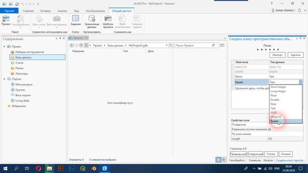The width and height of the screenshot is (308, 173).
Task: Go back in catalog navigation
Action: (72, 45)
